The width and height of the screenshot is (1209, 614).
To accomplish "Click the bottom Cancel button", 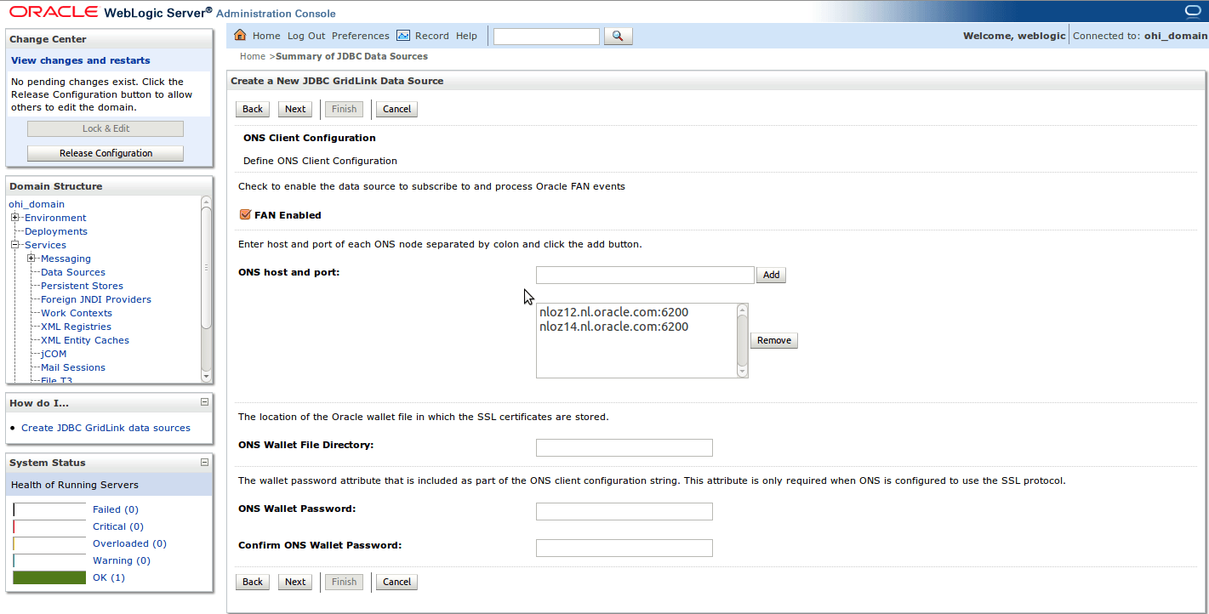I will point(396,582).
